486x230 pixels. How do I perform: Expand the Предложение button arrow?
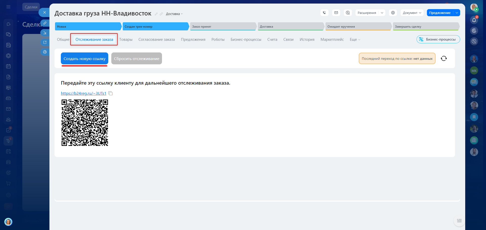[457, 13]
